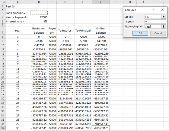Image resolution: width=169 pixels, height=131 pixels.
Task: Select year 30 cell
Action: (18, 128)
